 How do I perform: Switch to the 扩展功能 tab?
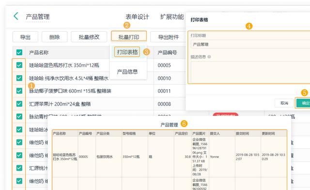click(x=172, y=17)
